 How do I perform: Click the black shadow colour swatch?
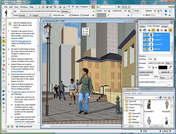[x=163, y=67]
